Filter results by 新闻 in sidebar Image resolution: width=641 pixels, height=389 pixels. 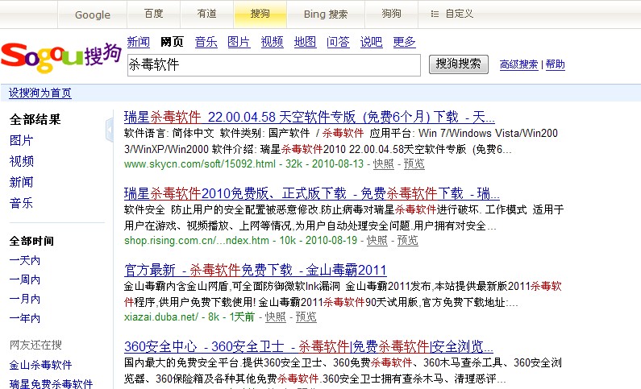tap(21, 182)
